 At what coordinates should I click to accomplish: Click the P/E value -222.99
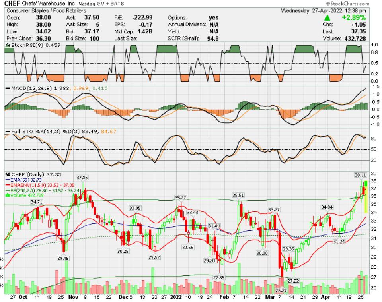coord(142,18)
